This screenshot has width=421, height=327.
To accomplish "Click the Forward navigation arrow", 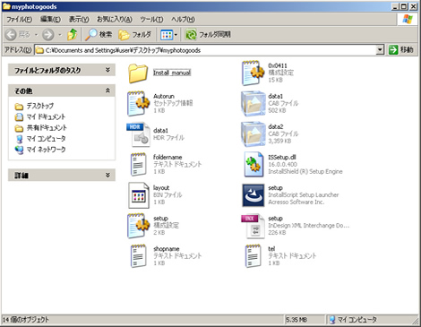I will (x=47, y=35).
